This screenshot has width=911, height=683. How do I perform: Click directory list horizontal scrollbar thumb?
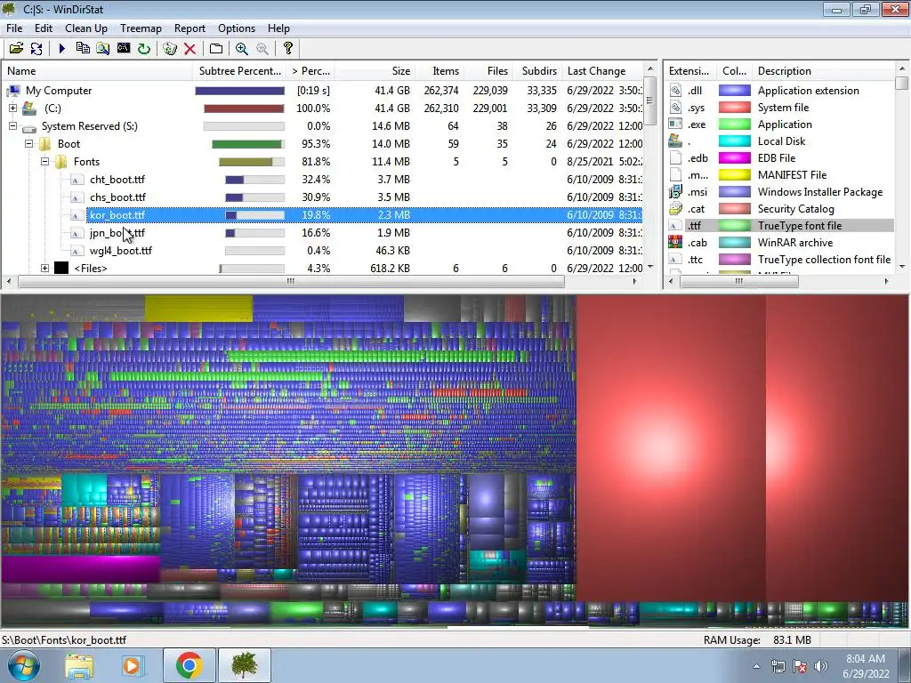pyautogui.click(x=291, y=281)
